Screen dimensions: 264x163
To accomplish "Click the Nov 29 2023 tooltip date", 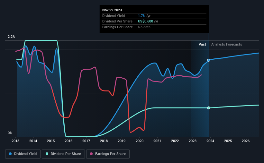I will coord(112,10).
